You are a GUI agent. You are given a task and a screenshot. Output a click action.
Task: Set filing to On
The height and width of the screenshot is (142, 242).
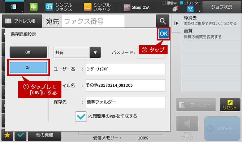[x=28, y=68]
